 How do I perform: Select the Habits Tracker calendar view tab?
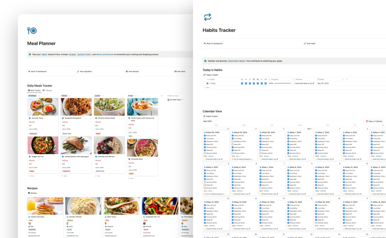tap(210, 116)
